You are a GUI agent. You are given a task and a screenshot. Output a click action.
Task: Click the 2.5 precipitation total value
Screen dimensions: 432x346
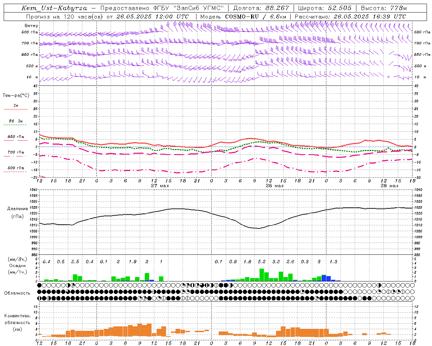[75, 262]
